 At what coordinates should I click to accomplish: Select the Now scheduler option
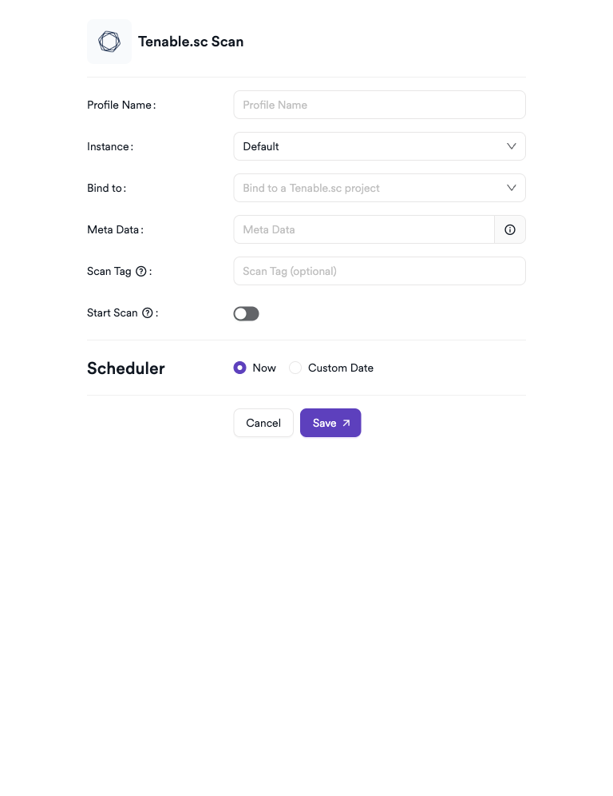click(239, 368)
